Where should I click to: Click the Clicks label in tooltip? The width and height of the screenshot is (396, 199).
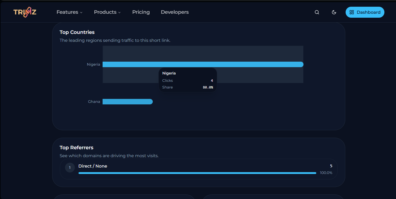click(168, 81)
